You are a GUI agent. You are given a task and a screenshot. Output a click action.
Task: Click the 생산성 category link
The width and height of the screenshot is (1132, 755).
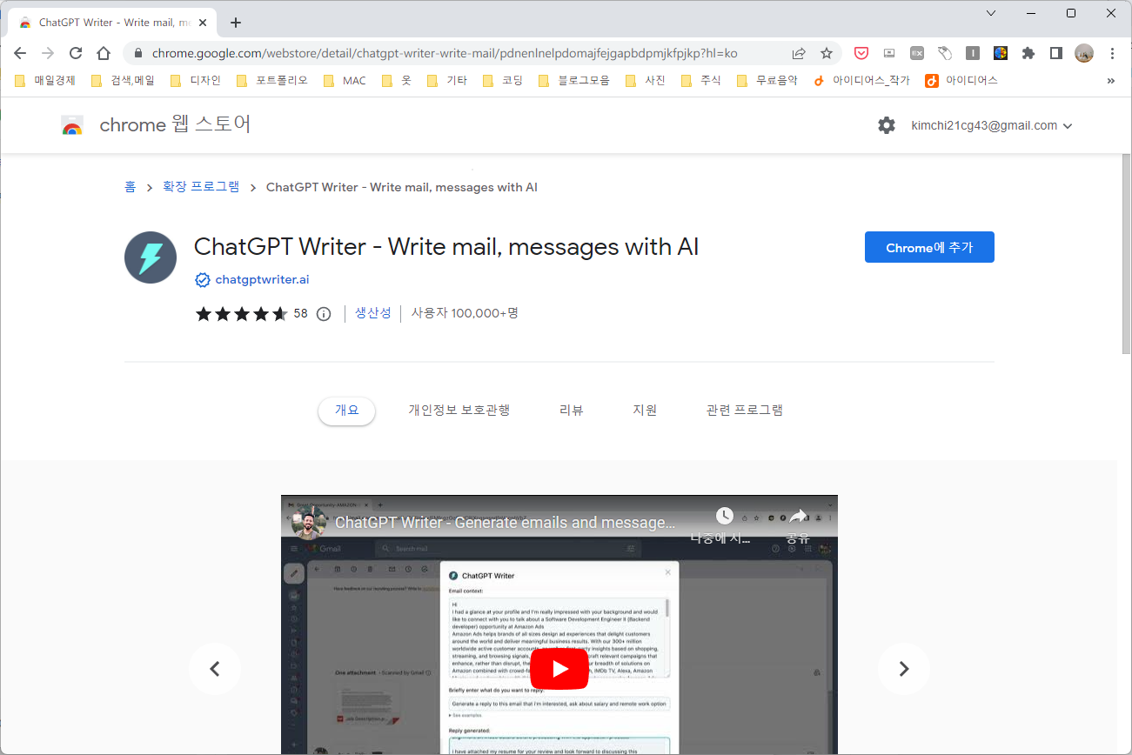(x=373, y=313)
